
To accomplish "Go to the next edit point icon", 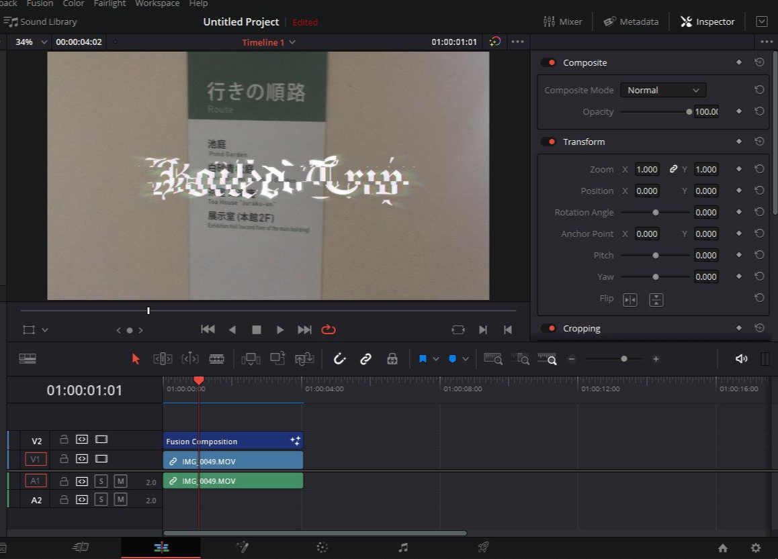I will tap(483, 329).
